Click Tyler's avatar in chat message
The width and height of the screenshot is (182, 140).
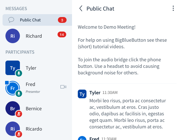point(82,94)
